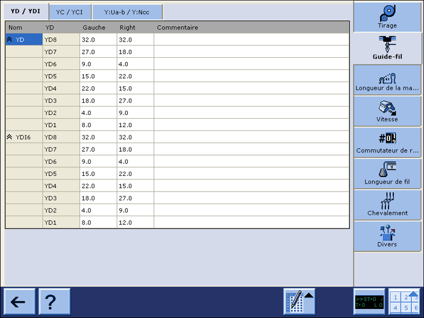Select the YD / YDI tab

pyautogui.click(x=25, y=11)
